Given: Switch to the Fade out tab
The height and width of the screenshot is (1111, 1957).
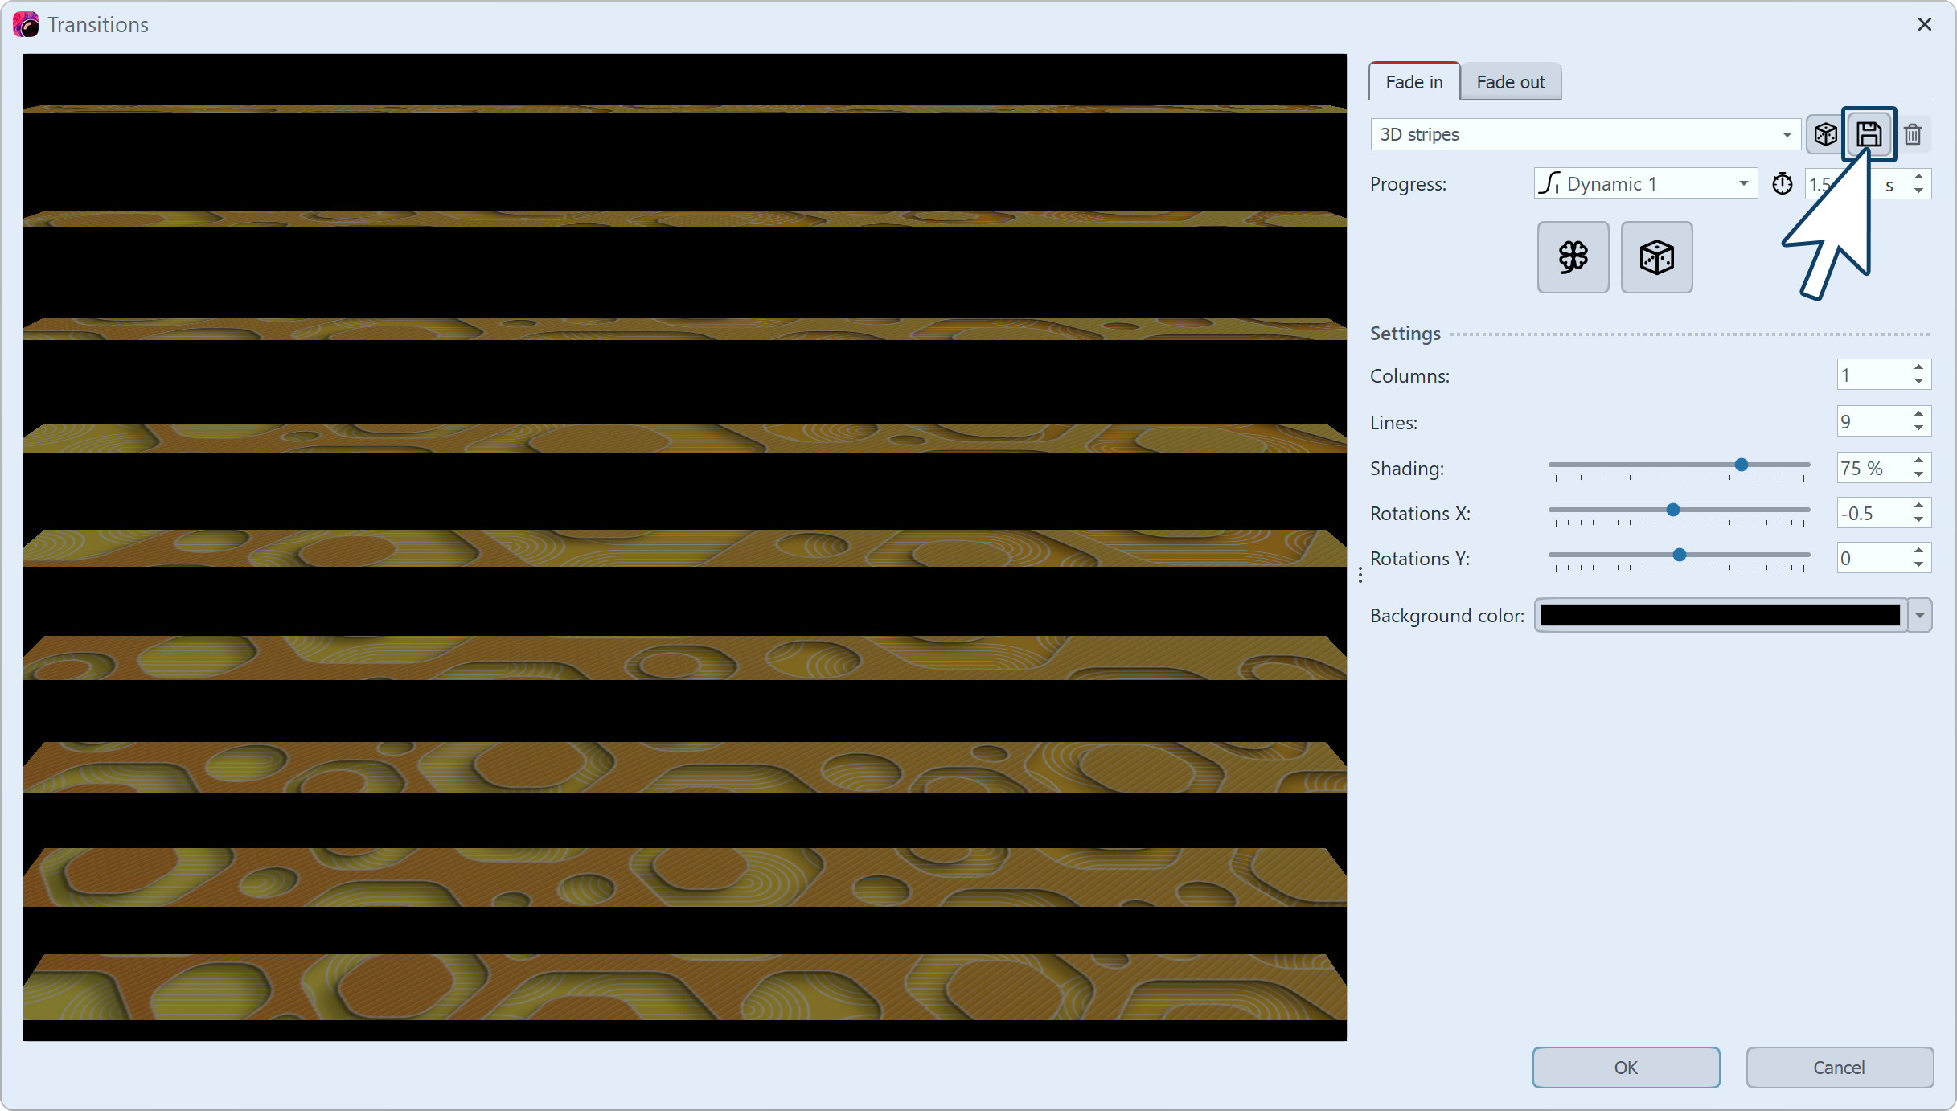Looking at the screenshot, I should pos(1510,82).
